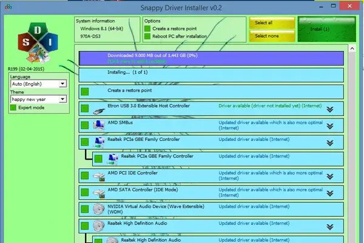Click the Windows 8.1 (64-bit) text

pos(102,29)
